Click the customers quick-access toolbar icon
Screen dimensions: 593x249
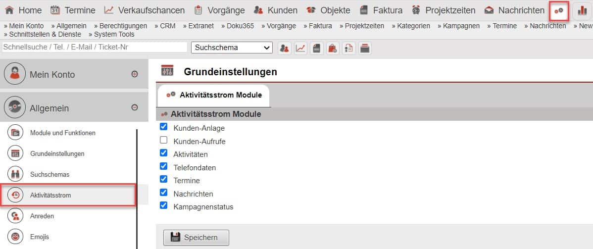point(285,48)
